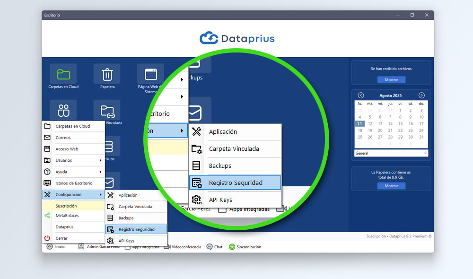
Task: Click the Dataprius cloud logo
Action: coord(209,38)
